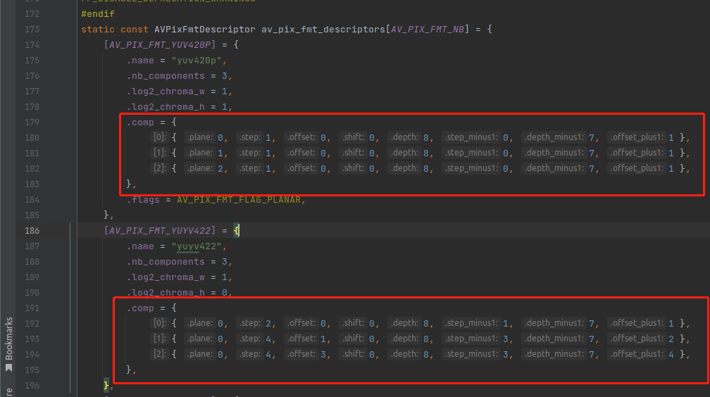
Task: Click the highlighted closing brace on line 196
Action: click(x=107, y=386)
